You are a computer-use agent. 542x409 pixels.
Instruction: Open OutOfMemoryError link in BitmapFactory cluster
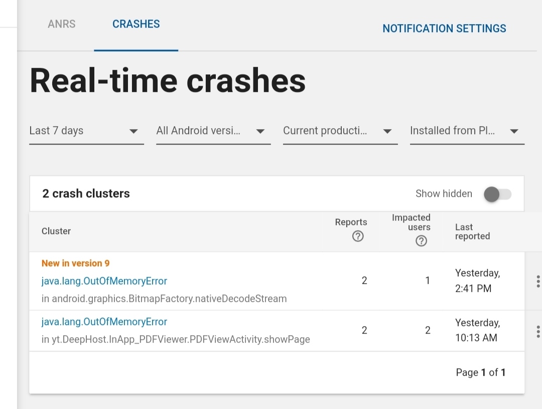pyautogui.click(x=104, y=281)
